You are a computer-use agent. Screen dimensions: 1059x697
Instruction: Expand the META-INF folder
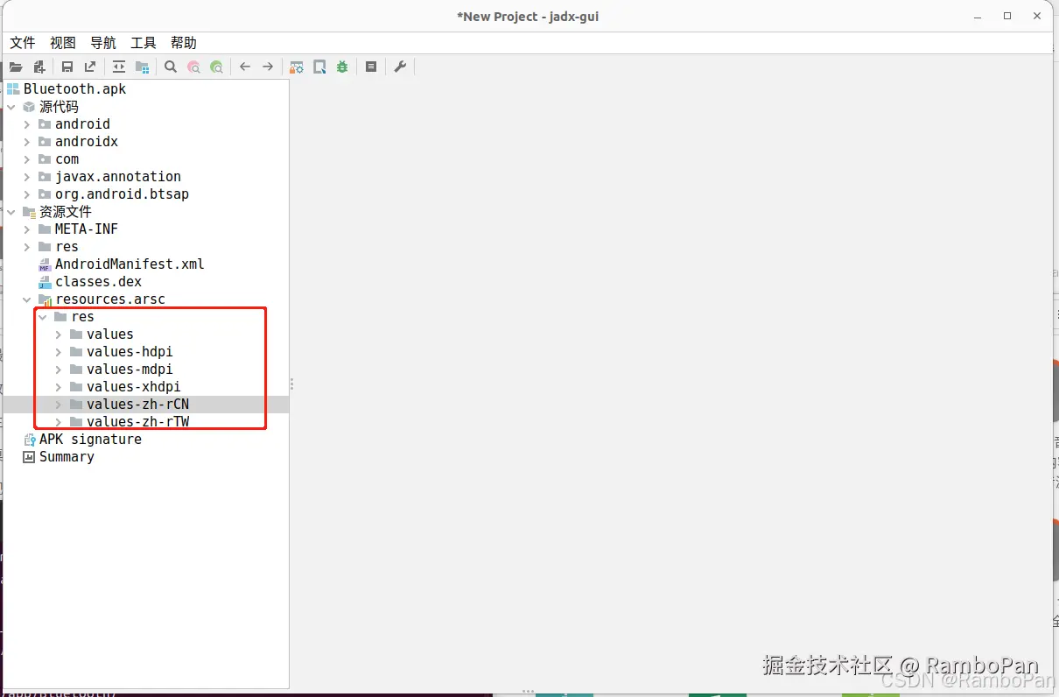click(x=27, y=229)
